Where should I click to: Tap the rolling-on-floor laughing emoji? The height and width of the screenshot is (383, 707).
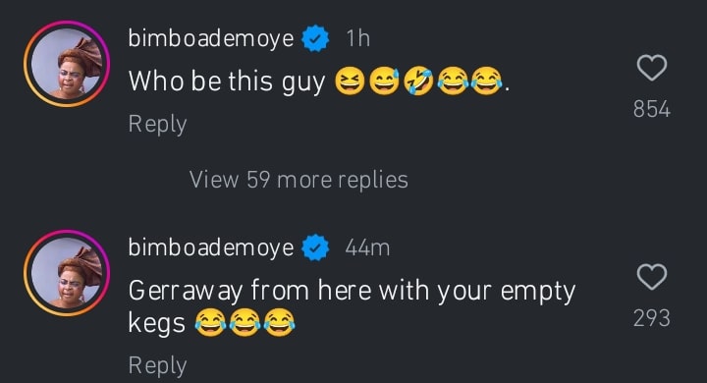pyautogui.click(x=418, y=82)
